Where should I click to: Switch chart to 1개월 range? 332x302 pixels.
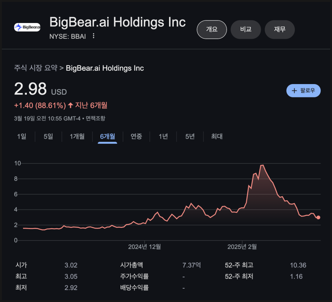(77, 136)
